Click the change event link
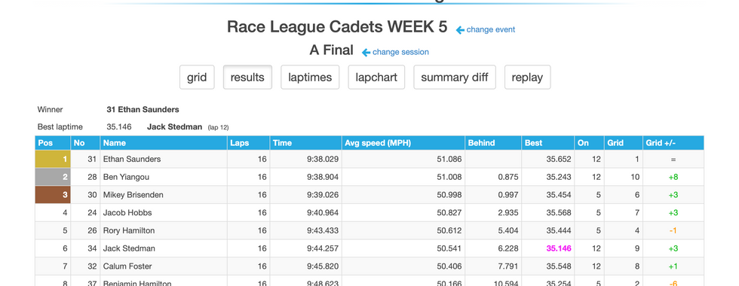The image size is (739, 286). [491, 29]
